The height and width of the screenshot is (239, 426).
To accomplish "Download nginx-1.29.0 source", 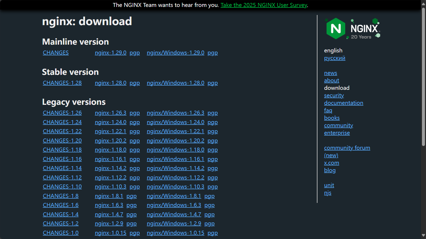I will [x=110, y=53].
